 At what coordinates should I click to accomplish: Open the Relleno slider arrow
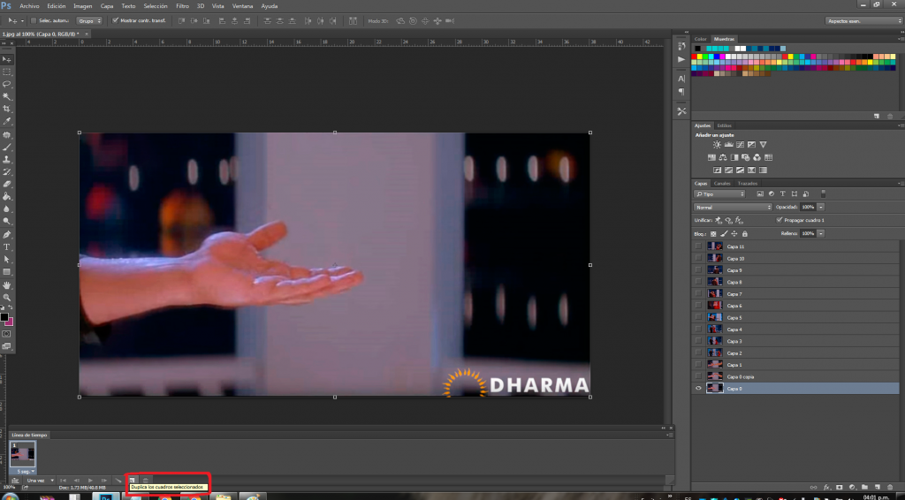point(821,233)
